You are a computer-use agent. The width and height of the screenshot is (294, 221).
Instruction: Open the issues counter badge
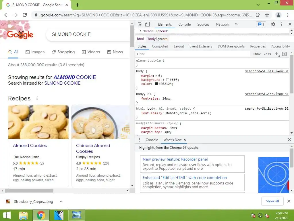261,24
